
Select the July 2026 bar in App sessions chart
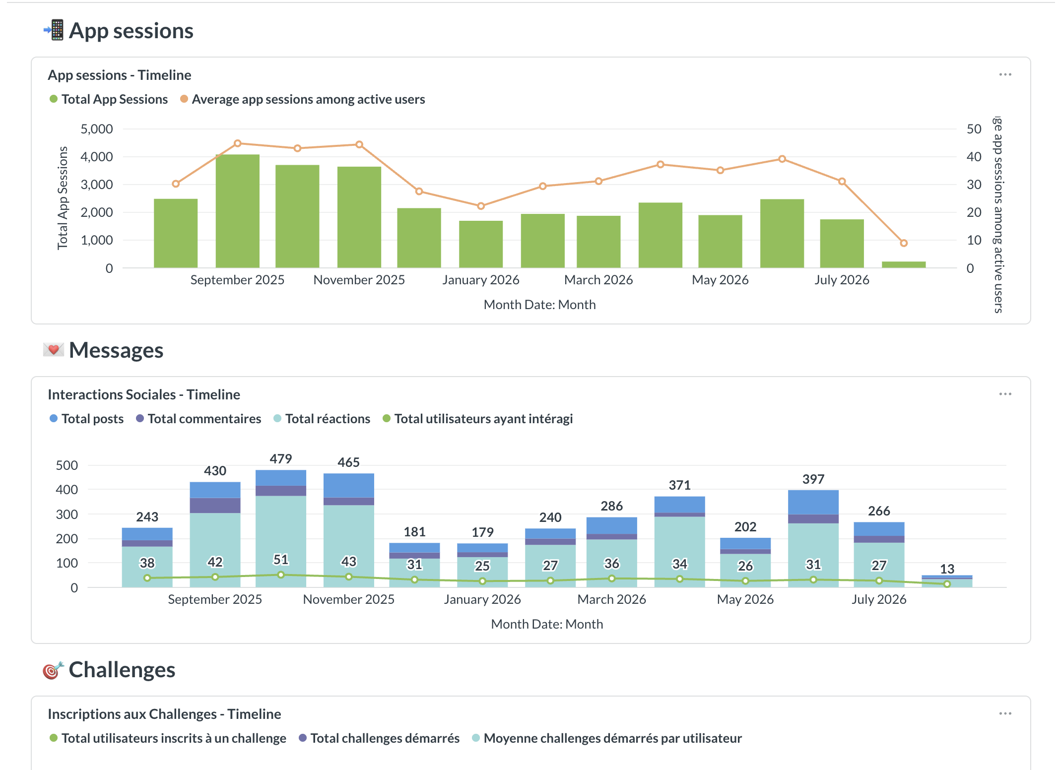click(x=842, y=244)
